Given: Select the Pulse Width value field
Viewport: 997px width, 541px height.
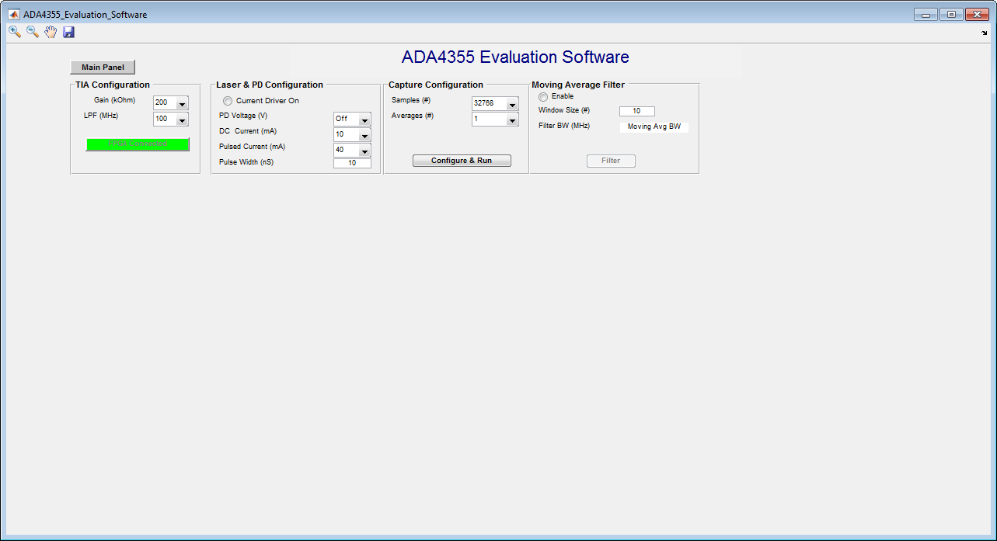Looking at the screenshot, I should (x=351, y=163).
